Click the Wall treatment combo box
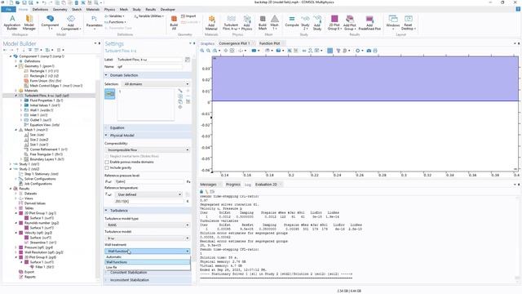This screenshot has width=522, height=294. pos(148,251)
